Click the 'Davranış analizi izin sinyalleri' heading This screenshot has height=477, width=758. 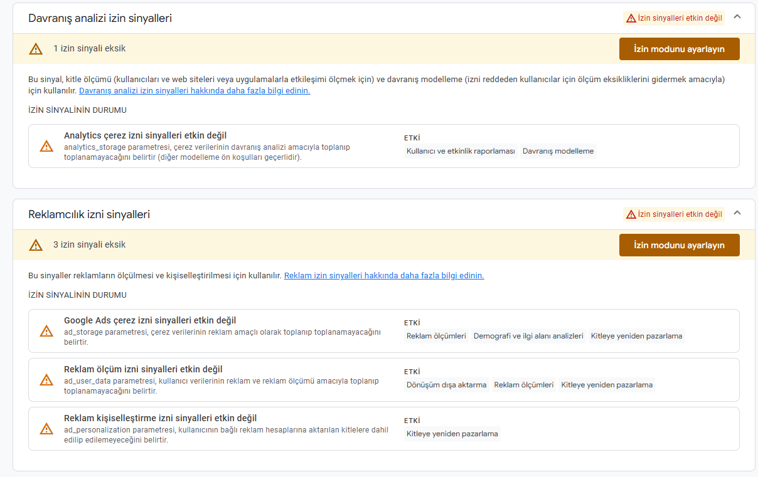pyautogui.click(x=100, y=18)
